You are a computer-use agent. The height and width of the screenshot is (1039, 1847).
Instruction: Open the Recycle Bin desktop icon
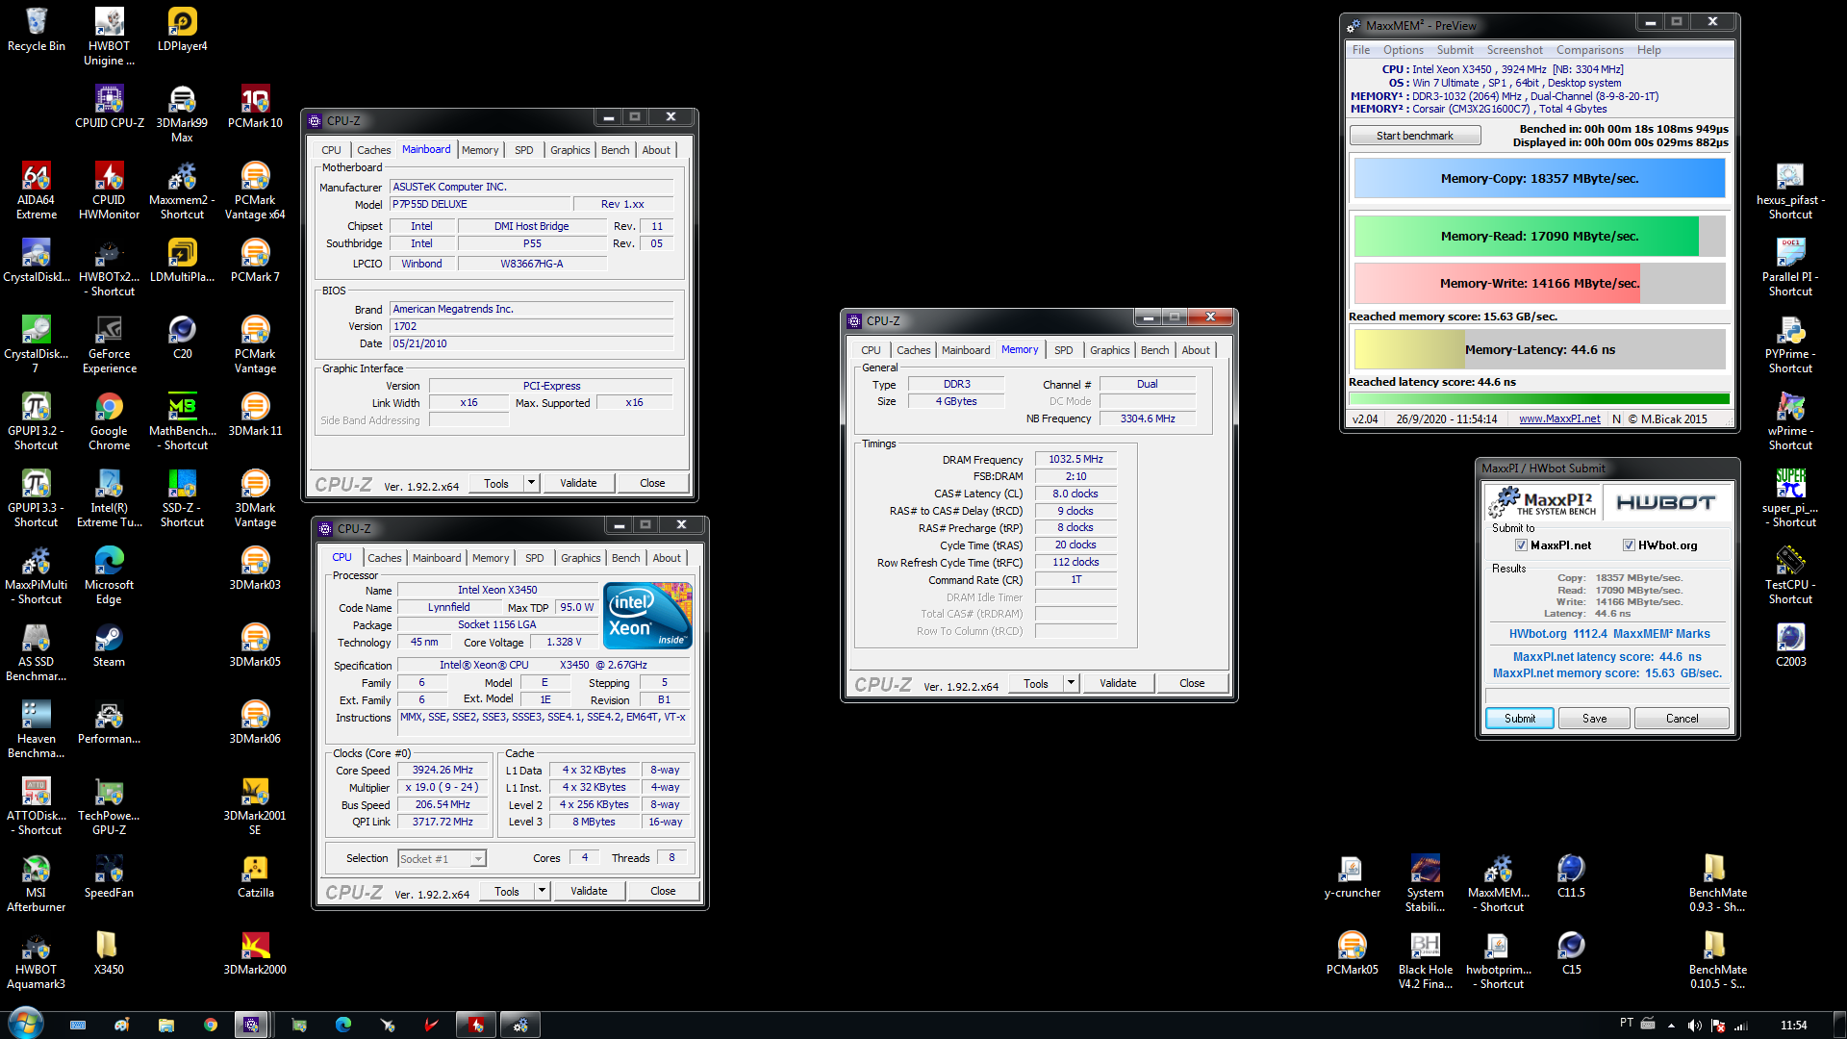click(x=36, y=30)
